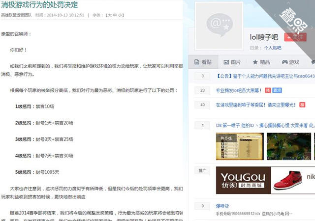Click the text 3级惩罚：封号3天+禁言25场
This screenshot has height=221, width=315.
tap(44, 139)
